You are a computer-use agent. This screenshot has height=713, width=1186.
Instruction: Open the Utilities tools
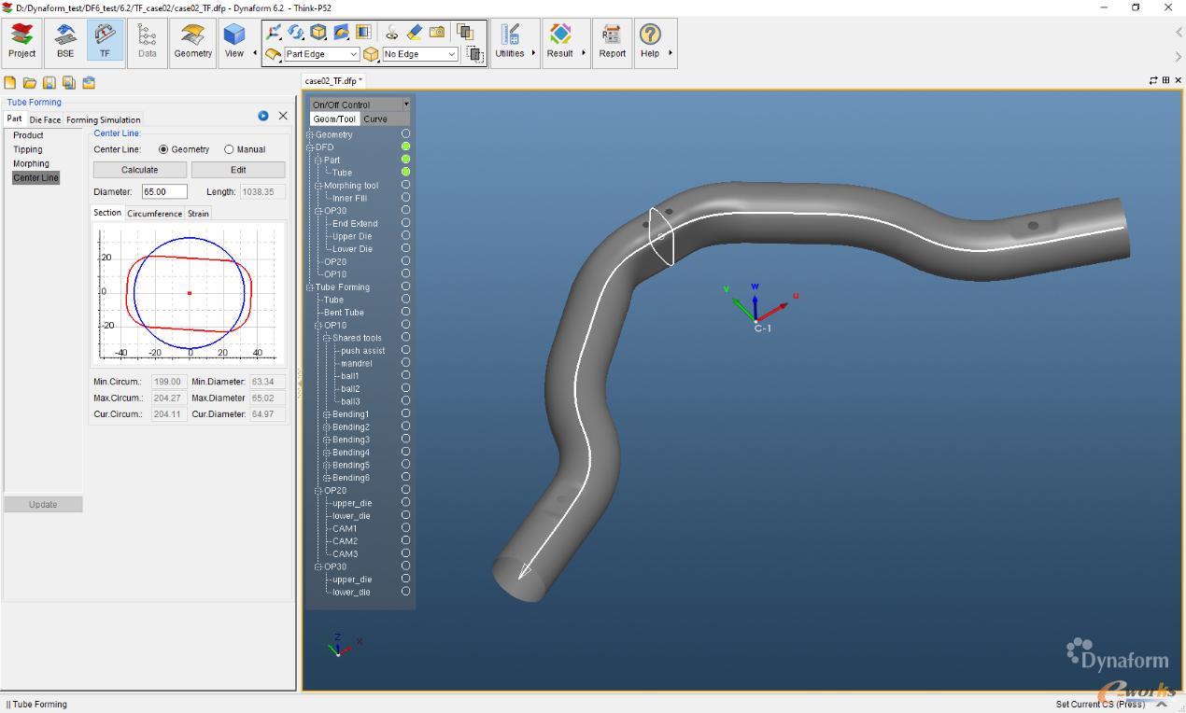click(510, 42)
